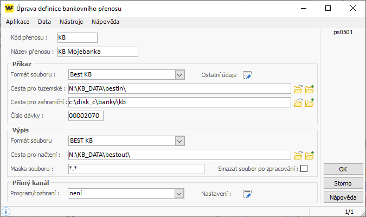Click the Číslo dávky input field
This screenshot has width=366, height=217.
point(85,116)
